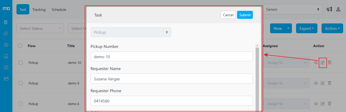
Task: Click into the Requester Name field
Action: pos(171,79)
